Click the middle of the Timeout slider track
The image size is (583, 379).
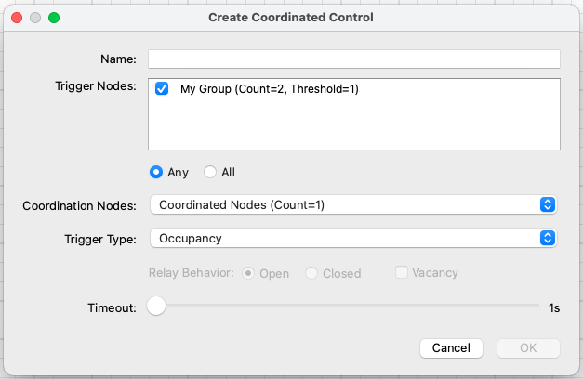coord(348,307)
